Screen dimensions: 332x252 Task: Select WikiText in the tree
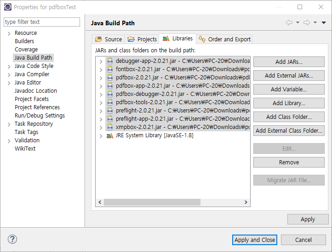(25, 148)
